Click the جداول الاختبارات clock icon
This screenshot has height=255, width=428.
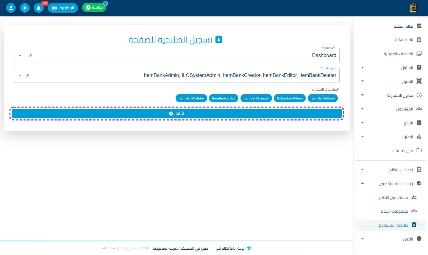(x=419, y=95)
